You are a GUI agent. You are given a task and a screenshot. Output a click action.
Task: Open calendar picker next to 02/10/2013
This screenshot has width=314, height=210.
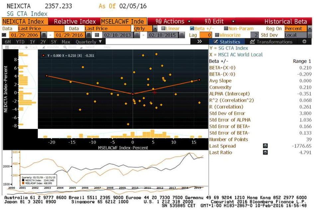click(137, 35)
